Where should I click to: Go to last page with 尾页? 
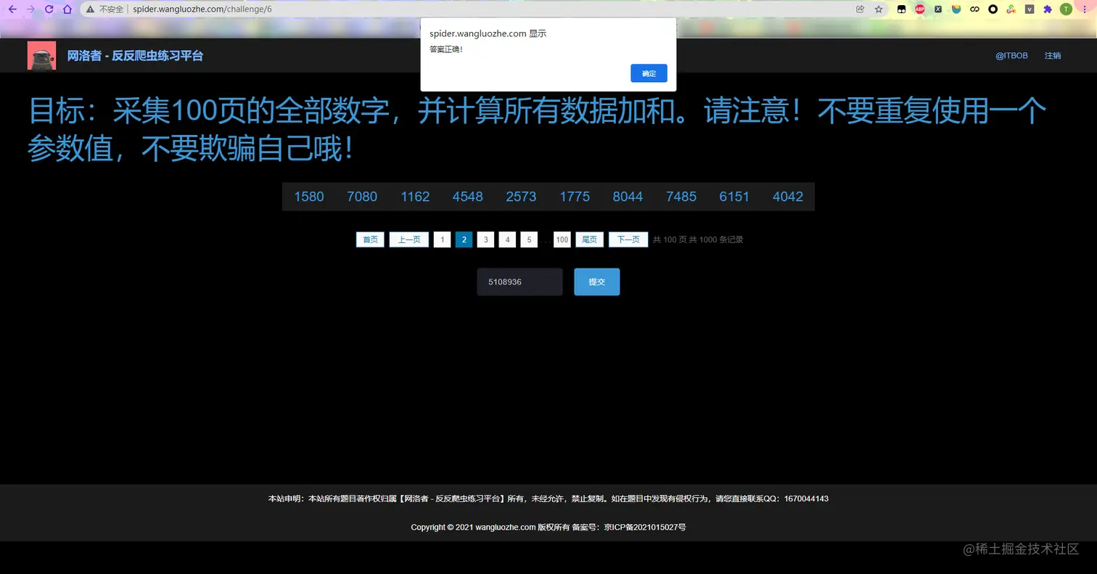pyautogui.click(x=590, y=239)
